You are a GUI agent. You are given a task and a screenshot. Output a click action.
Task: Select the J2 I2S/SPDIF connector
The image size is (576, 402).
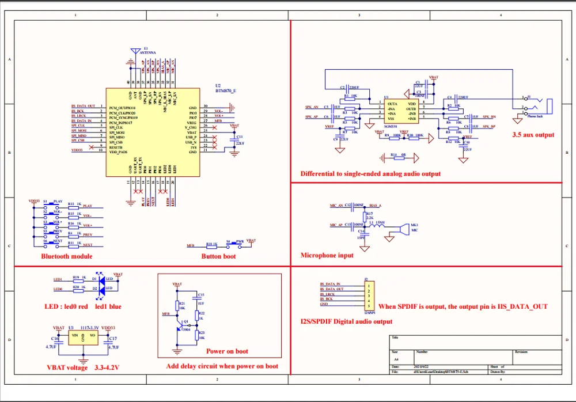(369, 296)
